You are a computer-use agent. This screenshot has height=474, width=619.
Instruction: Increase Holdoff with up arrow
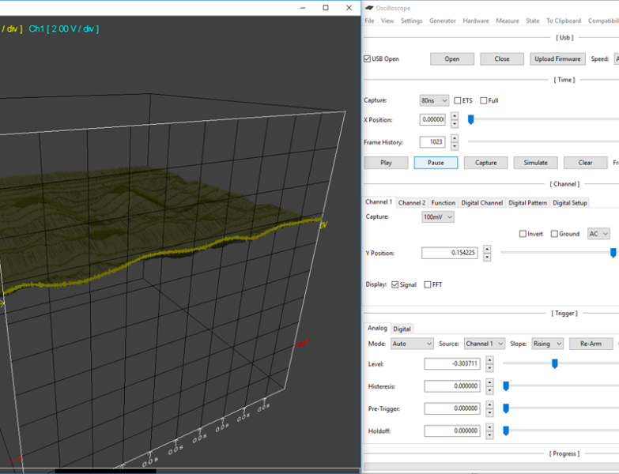(489, 427)
